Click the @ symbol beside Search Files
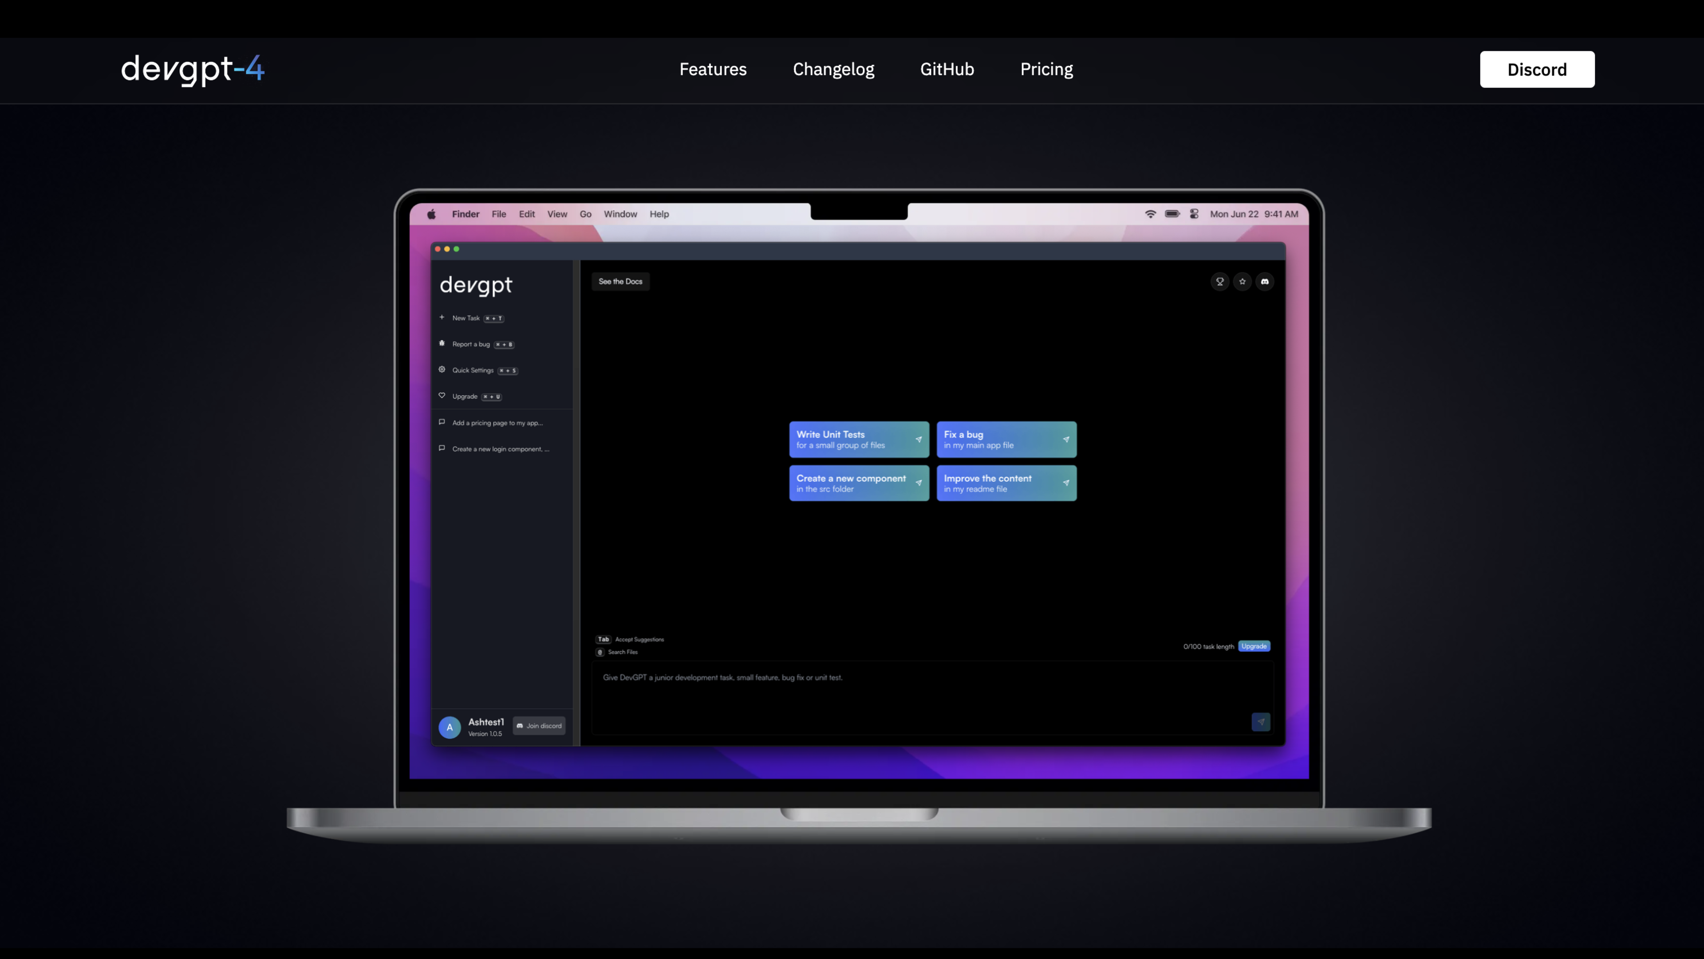The width and height of the screenshot is (1704, 959). (x=600, y=652)
